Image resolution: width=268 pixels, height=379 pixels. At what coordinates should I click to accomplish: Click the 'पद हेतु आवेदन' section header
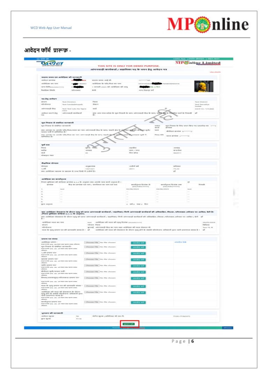coord(49,99)
